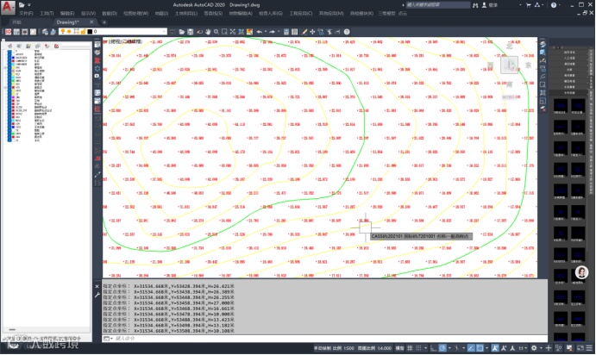Close the Drawing1* tab
Viewport: 596px width, 355px height.
91,22
